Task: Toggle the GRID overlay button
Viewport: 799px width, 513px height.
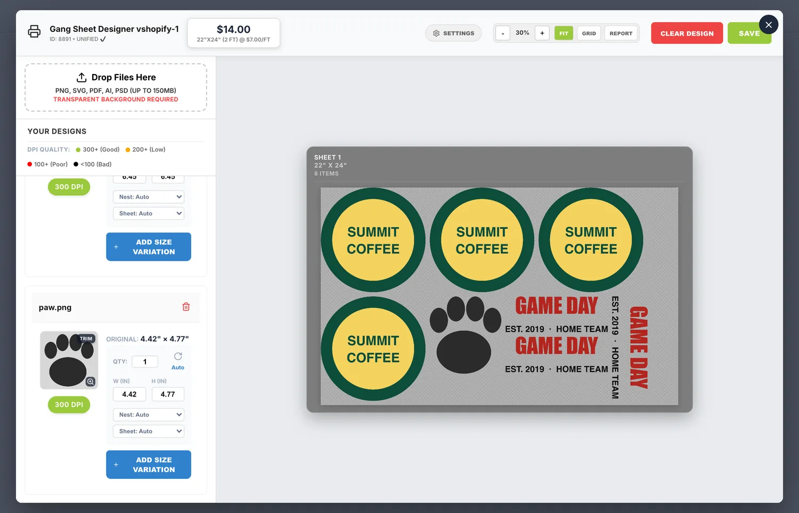Action: click(589, 33)
